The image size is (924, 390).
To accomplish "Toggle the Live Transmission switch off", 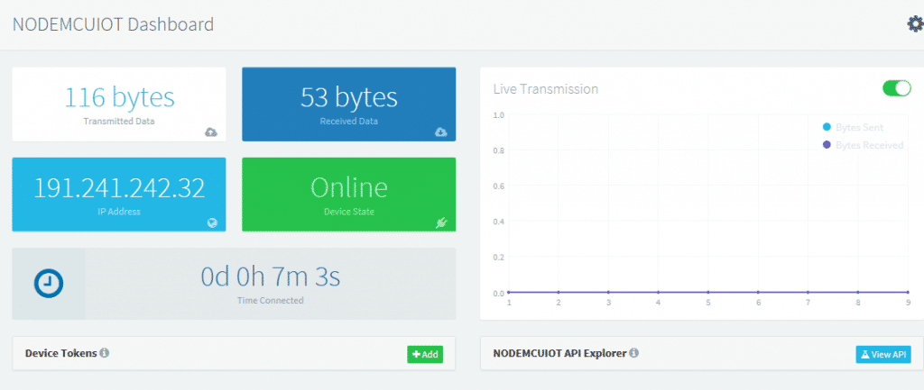I will tap(896, 88).
